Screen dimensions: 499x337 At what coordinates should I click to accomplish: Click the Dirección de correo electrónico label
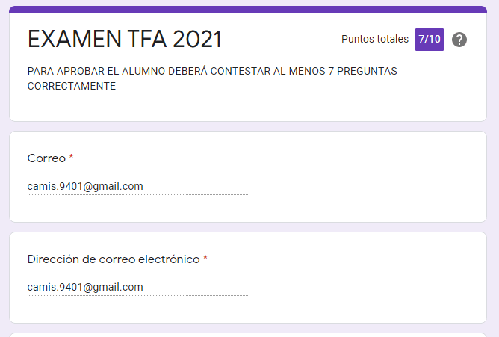coord(114,259)
